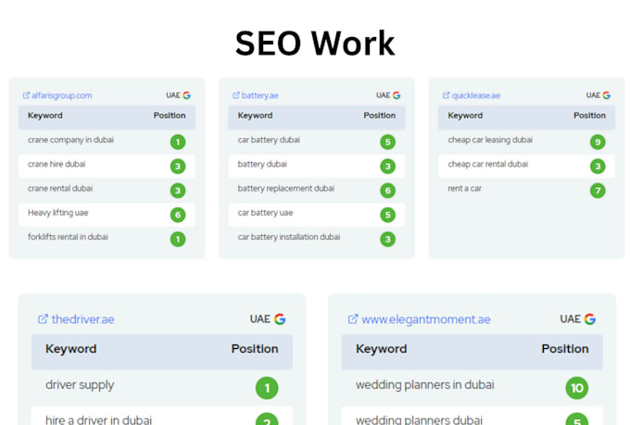
Task: Open the www.elegantmoment.ae link
Action: pyautogui.click(x=426, y=319)
